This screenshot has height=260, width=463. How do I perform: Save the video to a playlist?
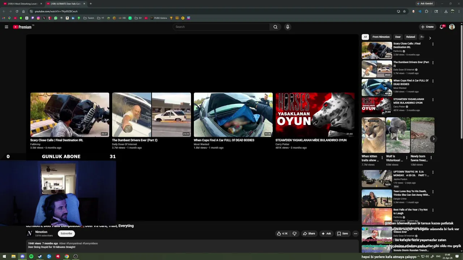point(343,234)
